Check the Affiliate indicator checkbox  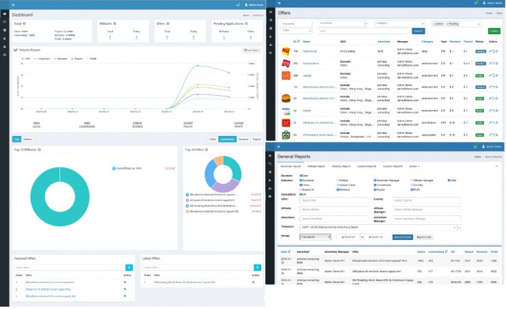click(x=338, y=180)
